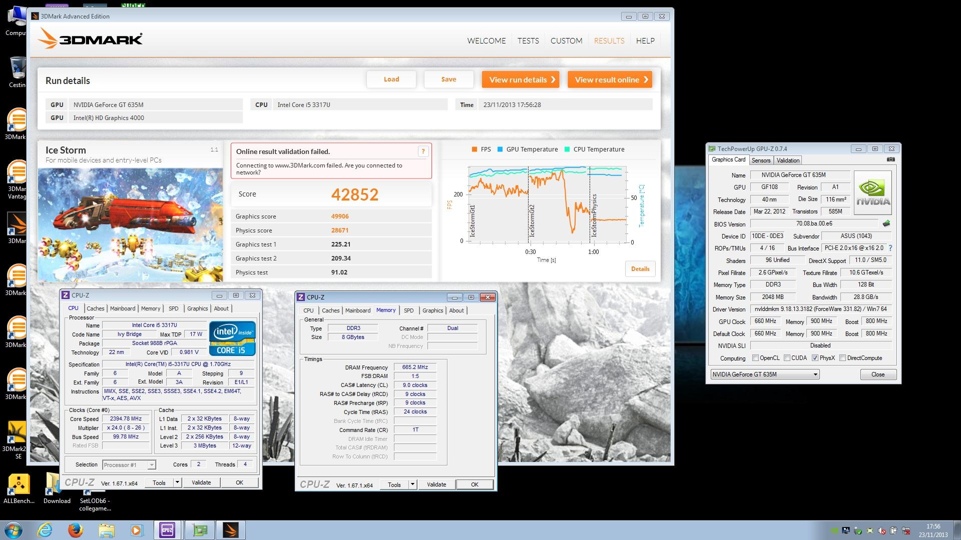Launch Firefox from the taskbar

click(76, 530)
